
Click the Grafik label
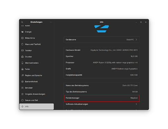[68, 69]
